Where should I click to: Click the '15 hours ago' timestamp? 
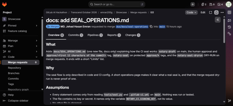[x=174, y=27]
